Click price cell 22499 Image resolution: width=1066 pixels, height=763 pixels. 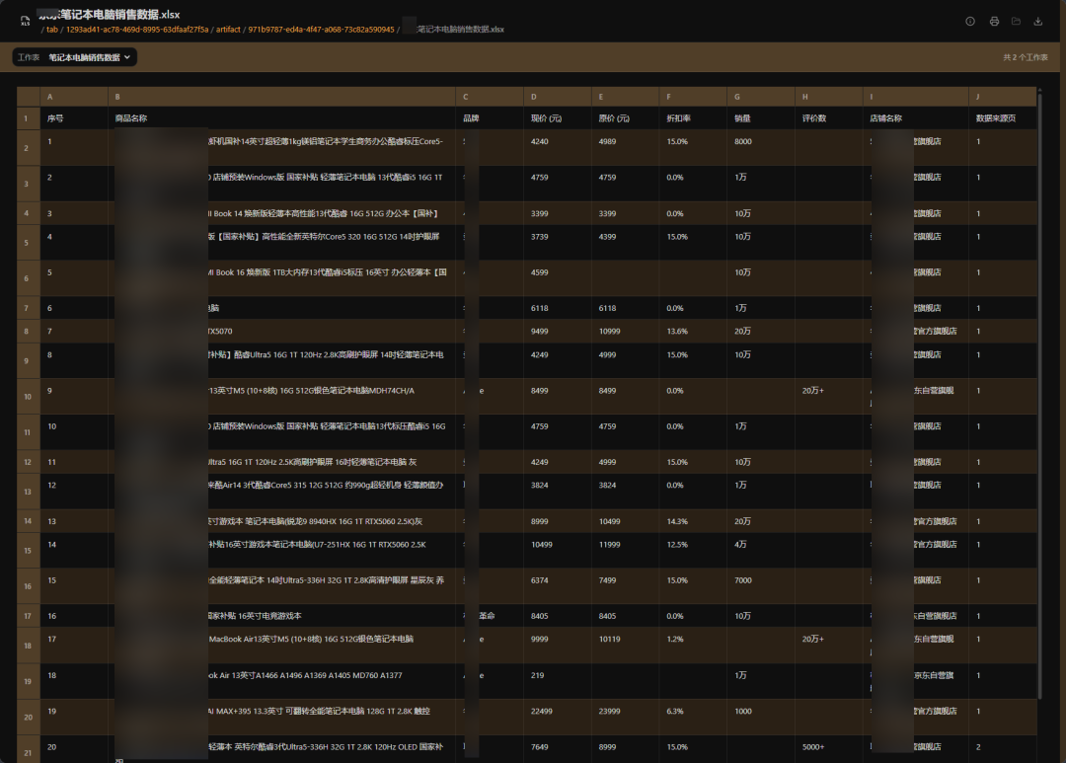click(558, 717)
